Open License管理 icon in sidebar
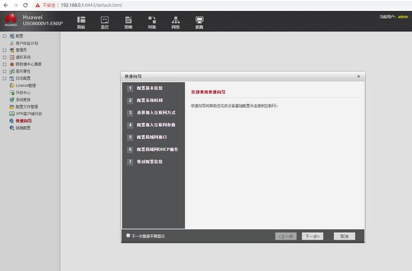This screenshot has height=271, width=412. 12,86
